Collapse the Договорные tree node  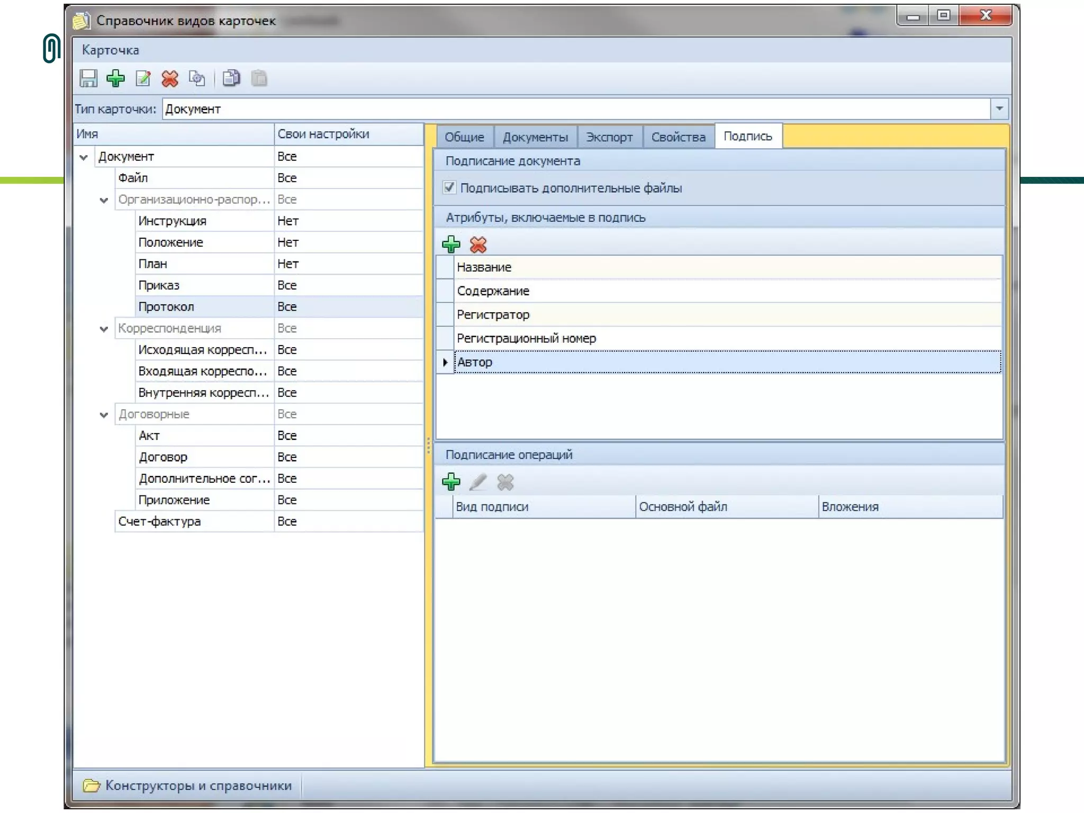pos(104,415)
